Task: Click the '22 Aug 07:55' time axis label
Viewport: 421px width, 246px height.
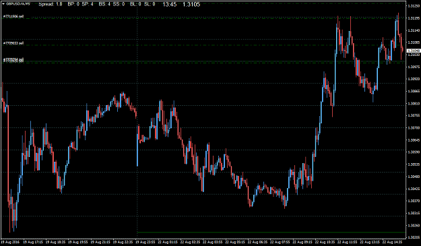Action: (280, 242)
